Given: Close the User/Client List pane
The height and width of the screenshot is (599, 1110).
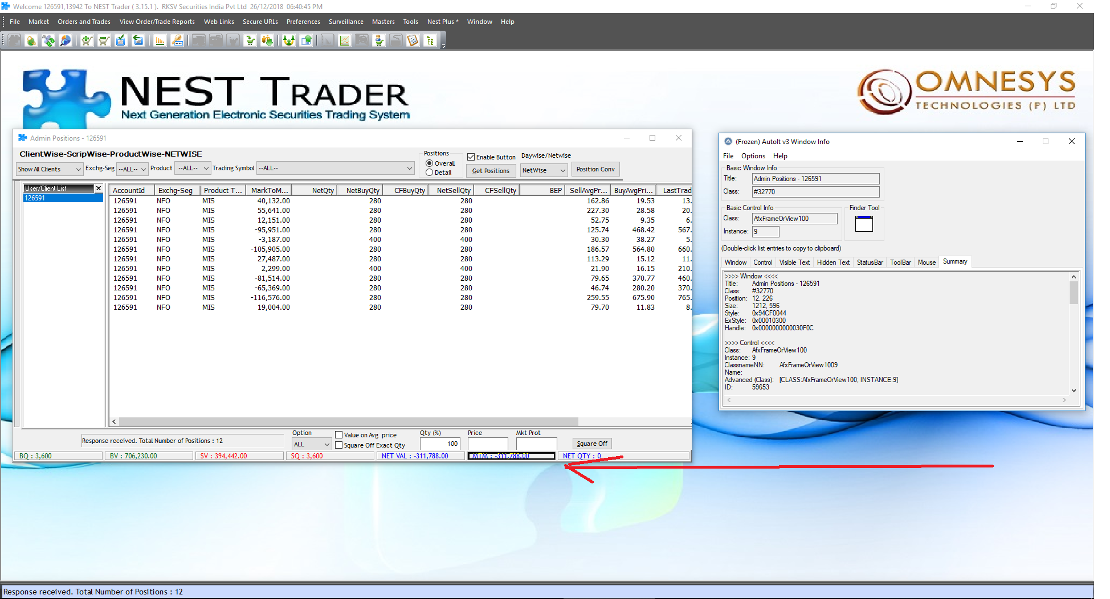Looking at the screenshot, I should [99, 188].
